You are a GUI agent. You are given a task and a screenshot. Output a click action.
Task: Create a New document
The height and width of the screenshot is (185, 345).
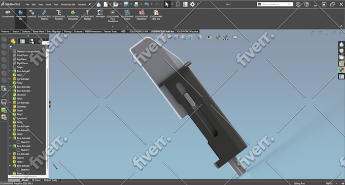pyautogui.click(x=106, y=5)
